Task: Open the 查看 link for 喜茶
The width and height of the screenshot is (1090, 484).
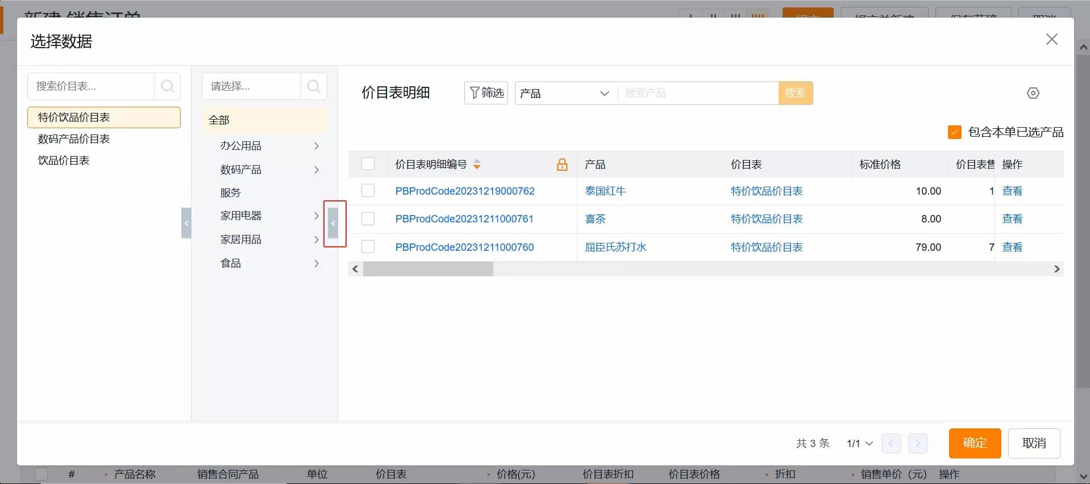Action: pos(1012,219)
